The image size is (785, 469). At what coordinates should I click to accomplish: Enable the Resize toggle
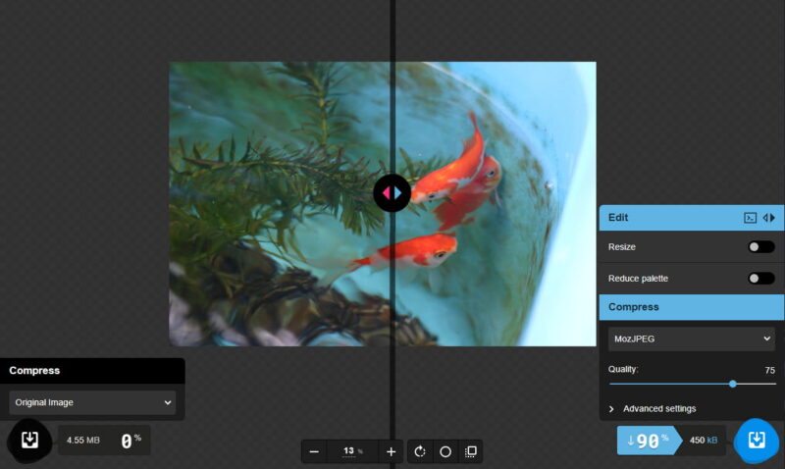point(761,246)
